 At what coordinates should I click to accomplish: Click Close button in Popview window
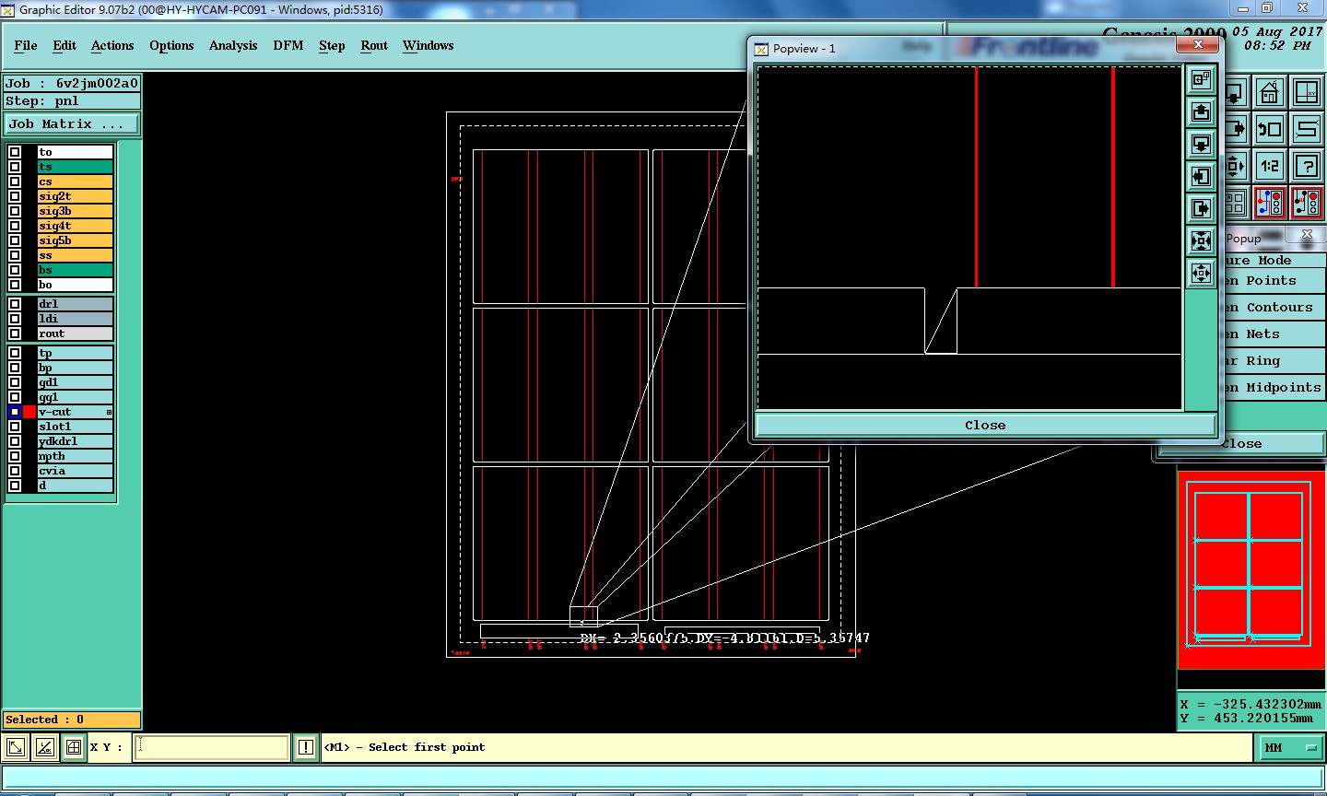(x=985, y=425)
